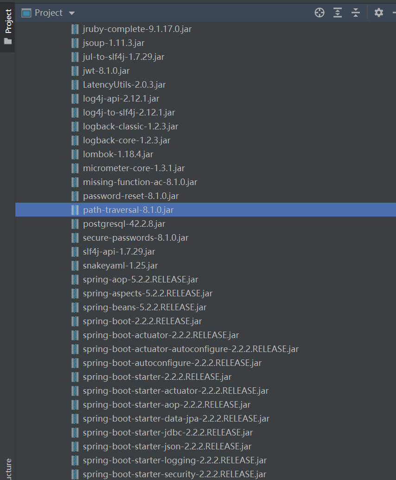The image size is (396, 480).
Task: Select slf4j-api-1.7.29.jar library name
Action: point(119,252)
